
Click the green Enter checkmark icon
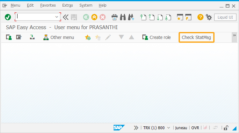click(8, 17)
